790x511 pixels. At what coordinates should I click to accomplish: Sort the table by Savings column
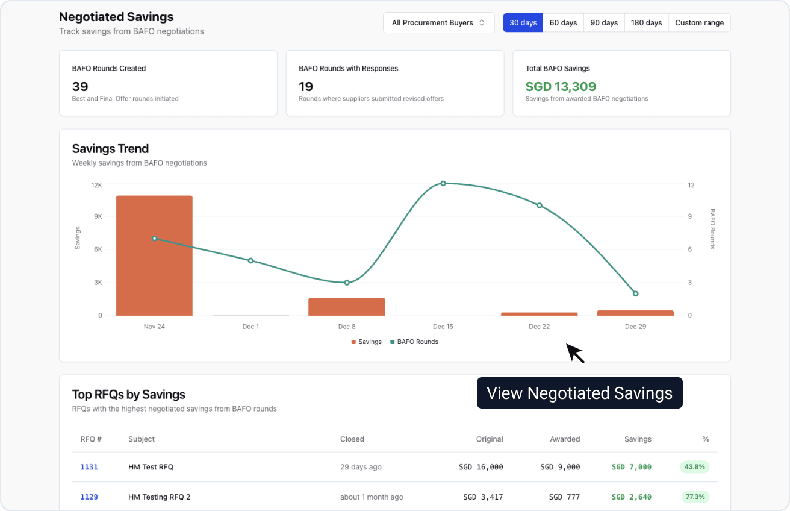(638, 439)
